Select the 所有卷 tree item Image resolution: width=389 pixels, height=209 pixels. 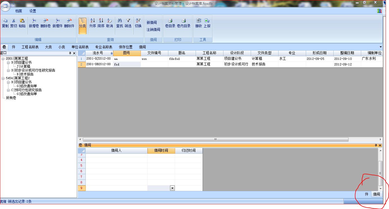[11, 98]
